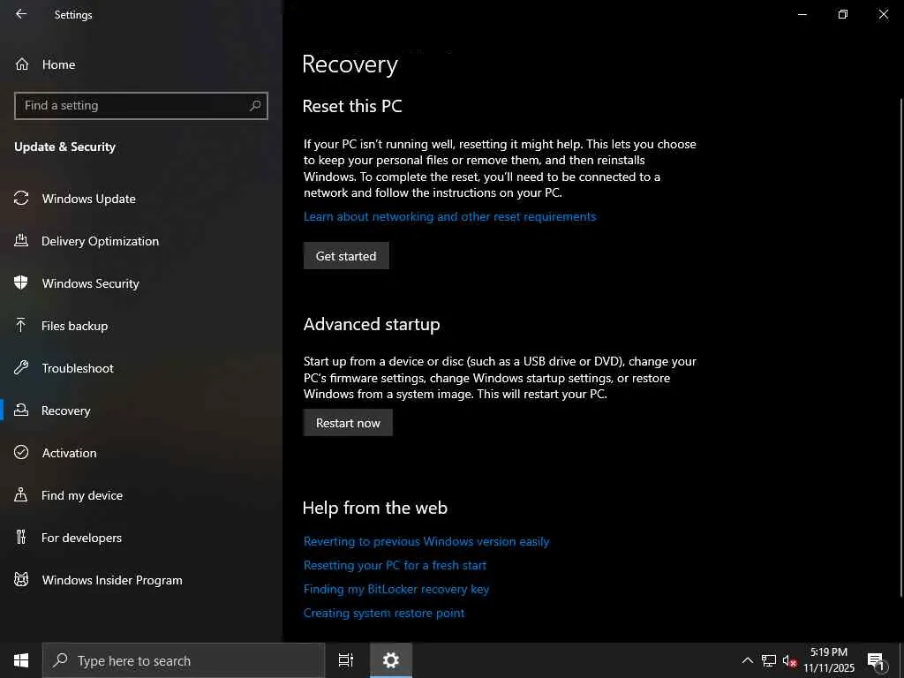The image size is (904, 678).
Task: Select Windows Security in sidebar
Action: (x=91, y=283)
